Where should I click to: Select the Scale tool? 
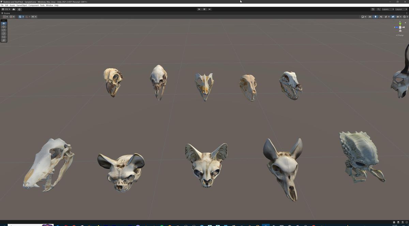pos(3,33)
